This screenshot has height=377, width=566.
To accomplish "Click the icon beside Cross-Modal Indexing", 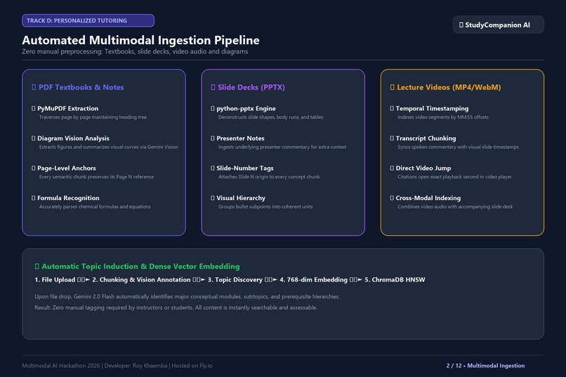I will pyautogui.click(x=392, y=198).
